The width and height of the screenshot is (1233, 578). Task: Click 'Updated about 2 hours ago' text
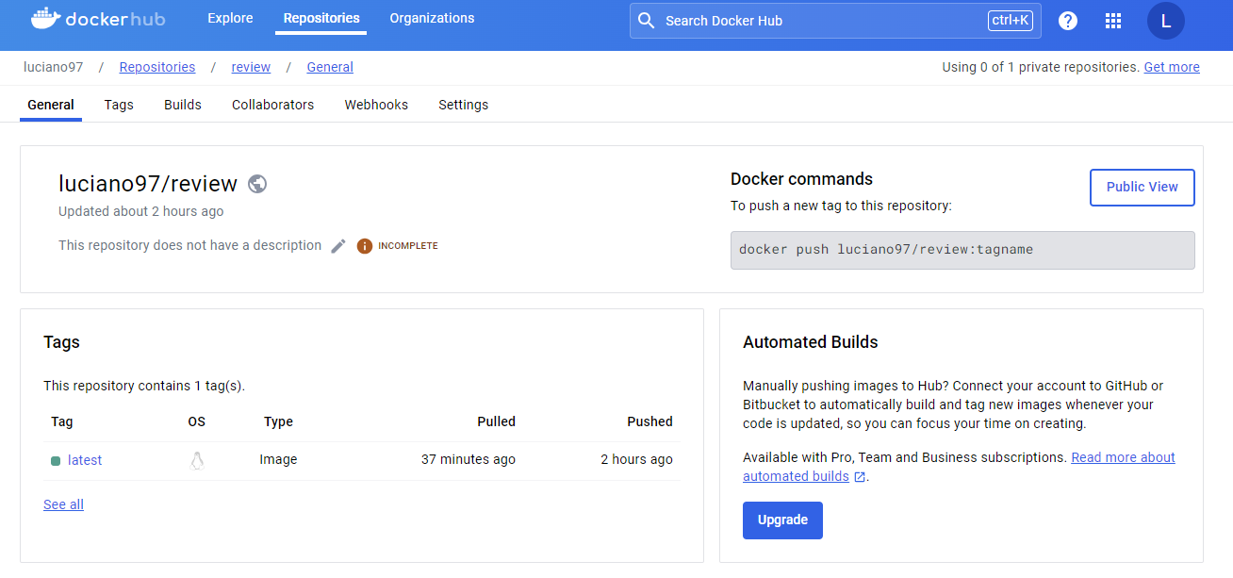point(141,211)
